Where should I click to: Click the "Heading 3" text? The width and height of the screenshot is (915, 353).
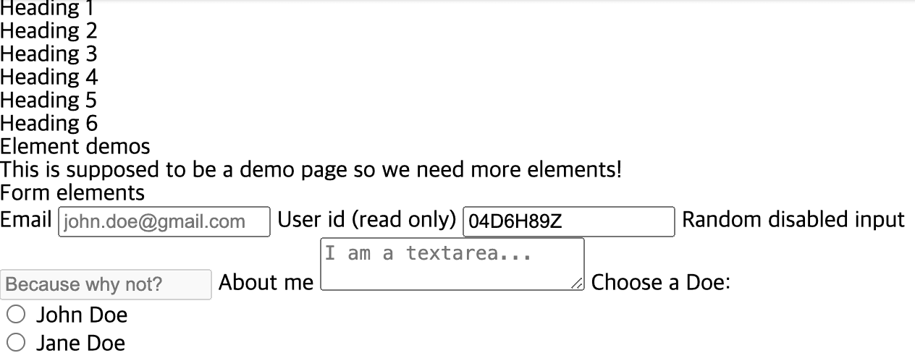49,54
